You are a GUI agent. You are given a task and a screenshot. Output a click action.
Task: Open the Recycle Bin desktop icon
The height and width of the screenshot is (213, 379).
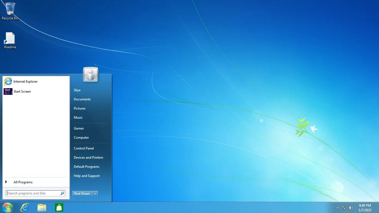tap(10, 11)
